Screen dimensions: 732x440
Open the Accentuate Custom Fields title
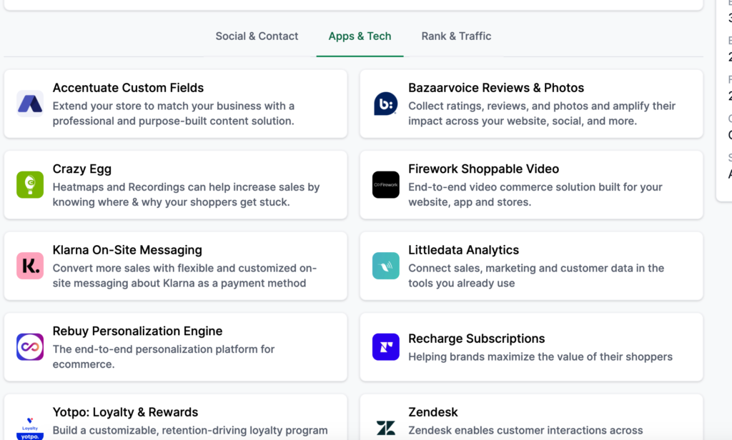pyautogui.click(x=128, y=88)
